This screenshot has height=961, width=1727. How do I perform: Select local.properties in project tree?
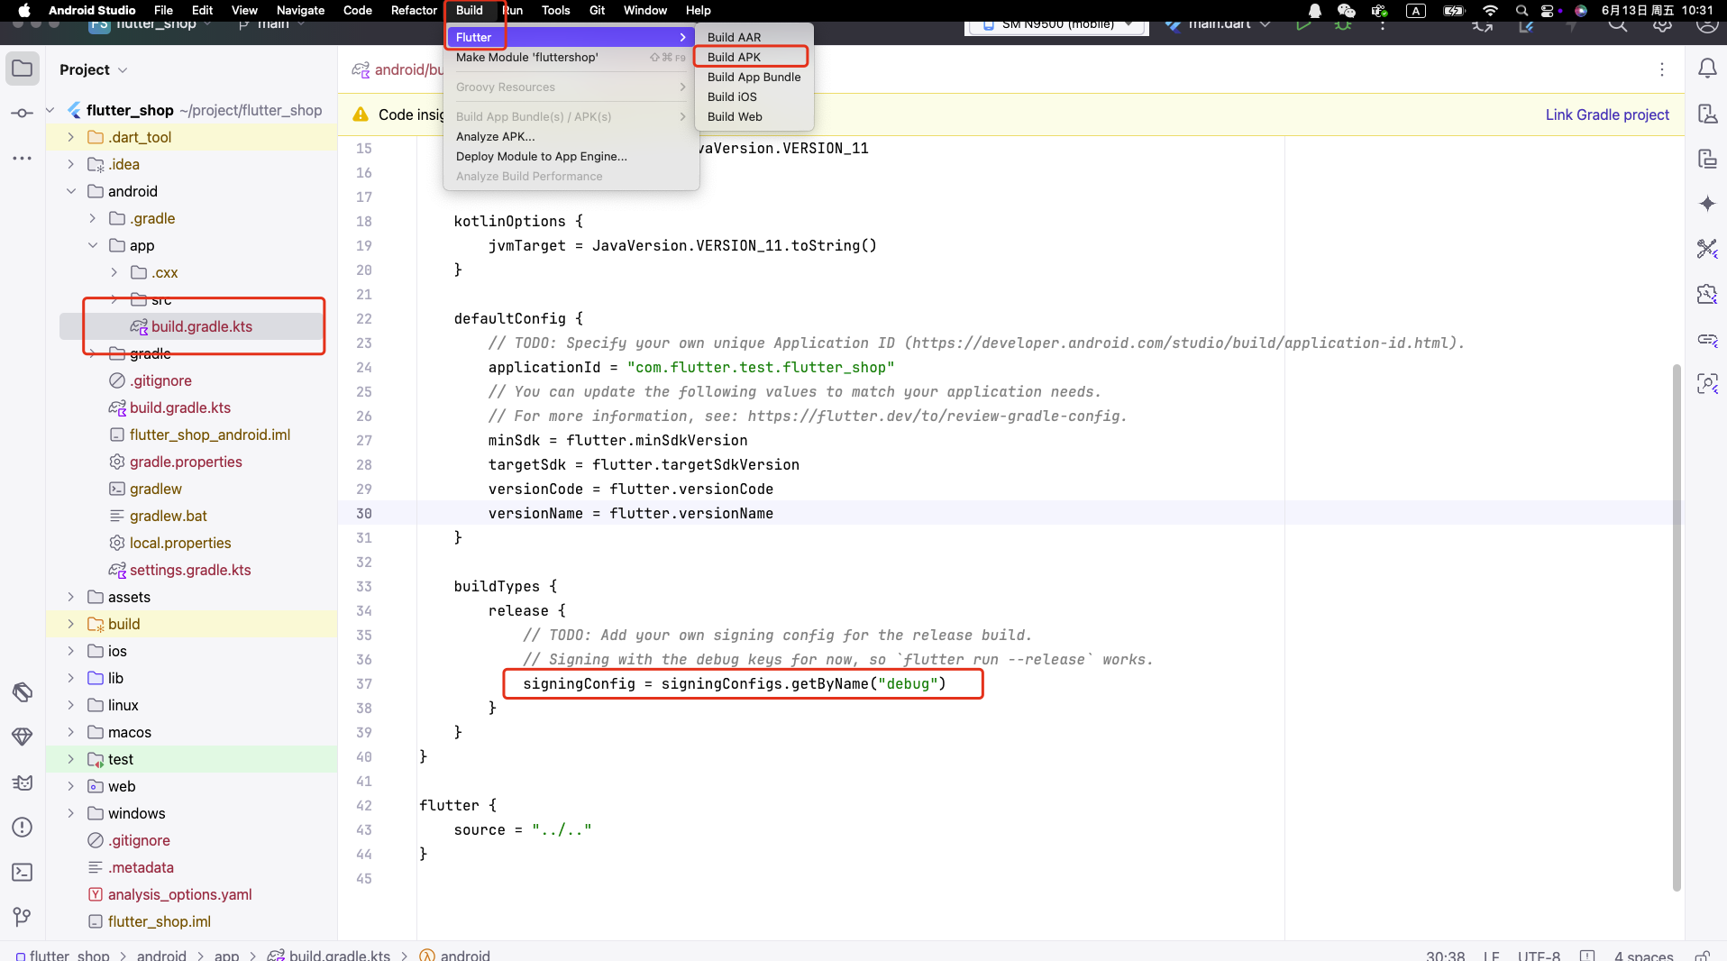click(180, 543)
